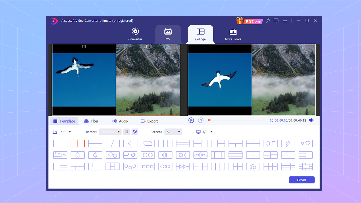
Task: Select the two-vertical-panel collage template
Action: tap(78, 144)
